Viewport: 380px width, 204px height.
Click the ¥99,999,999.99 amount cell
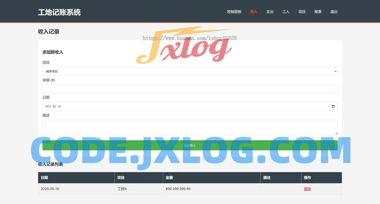178,189
